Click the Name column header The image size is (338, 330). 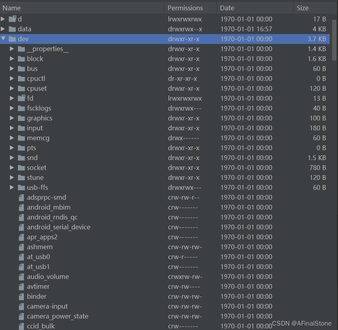coord(82,8)
